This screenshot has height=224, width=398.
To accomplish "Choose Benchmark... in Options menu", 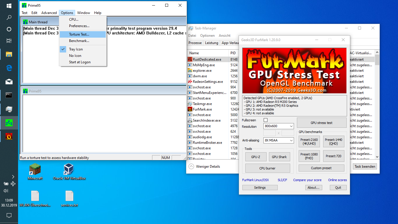I will pyautogui.click(x=83, y=41).
